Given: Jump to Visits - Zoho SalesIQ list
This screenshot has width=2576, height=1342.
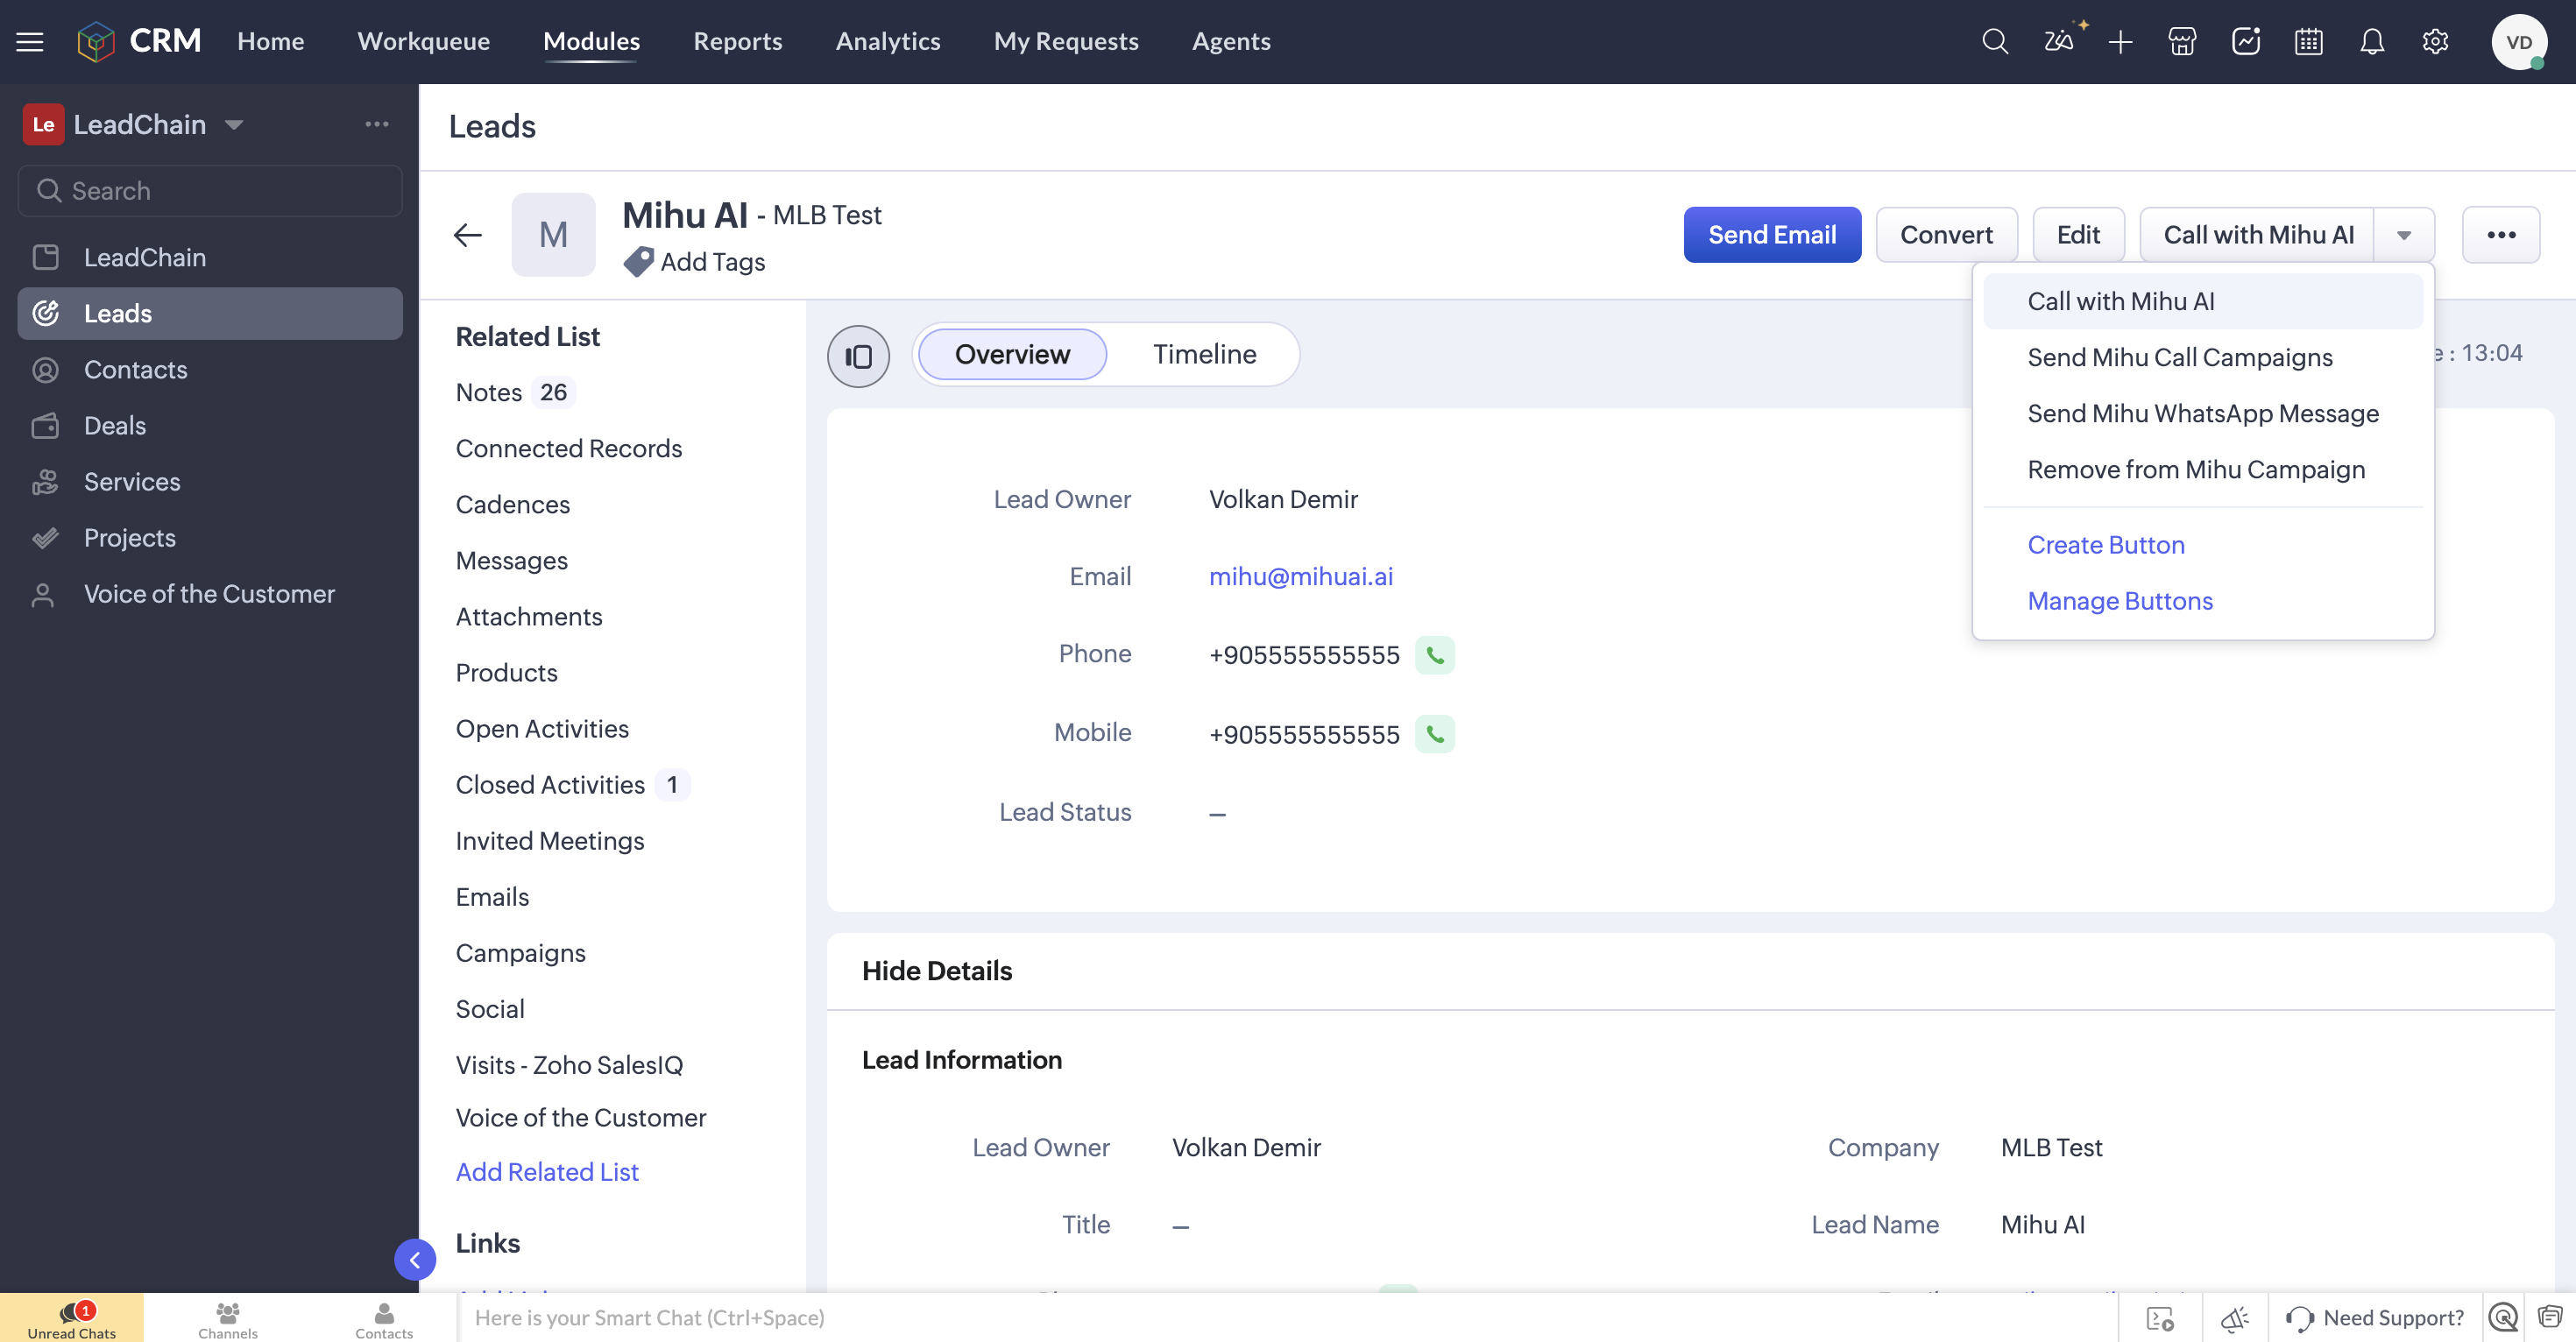Looking at the screenshot, I should coord(569,1065).
